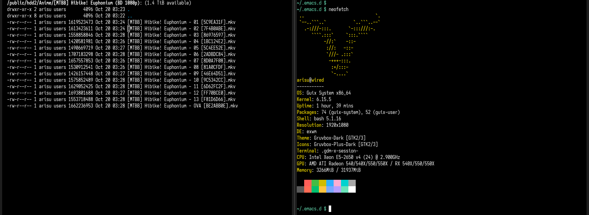Select the OVA [BE2ABB0E].mkv file

(x=183, y=106)
